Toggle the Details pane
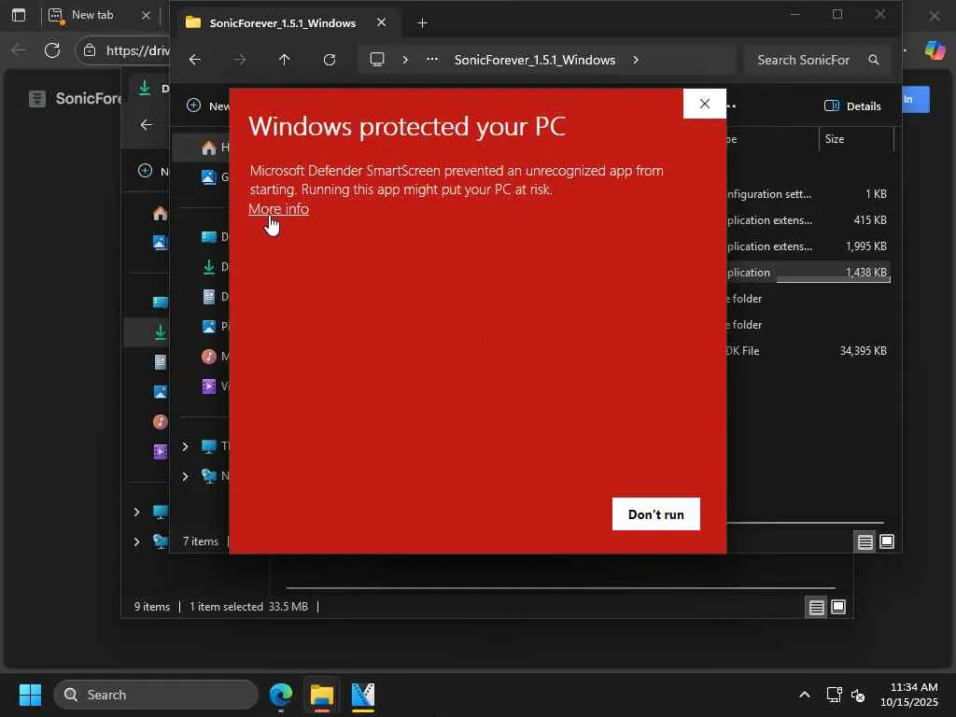 click(852, 106)
